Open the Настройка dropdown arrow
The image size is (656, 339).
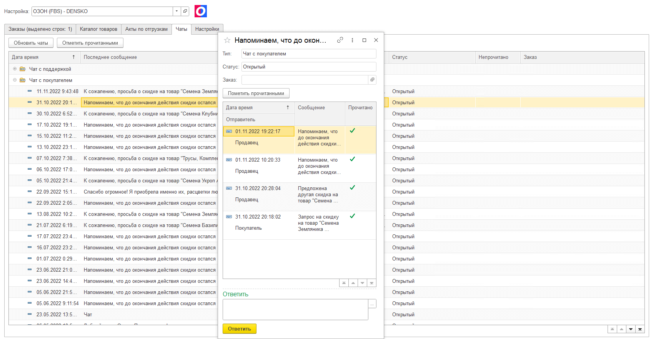pyautogui.click(x=176, y=11)
